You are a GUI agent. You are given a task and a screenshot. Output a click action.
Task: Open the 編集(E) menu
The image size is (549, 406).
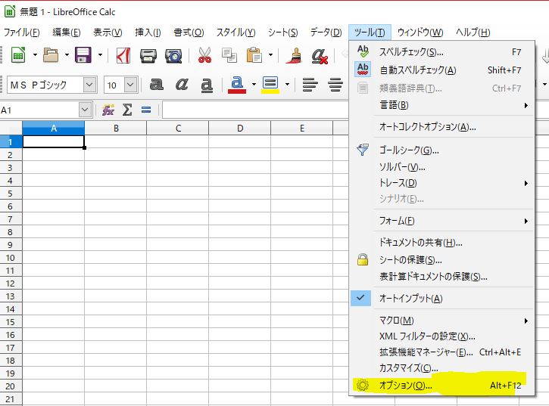[67, 33]
